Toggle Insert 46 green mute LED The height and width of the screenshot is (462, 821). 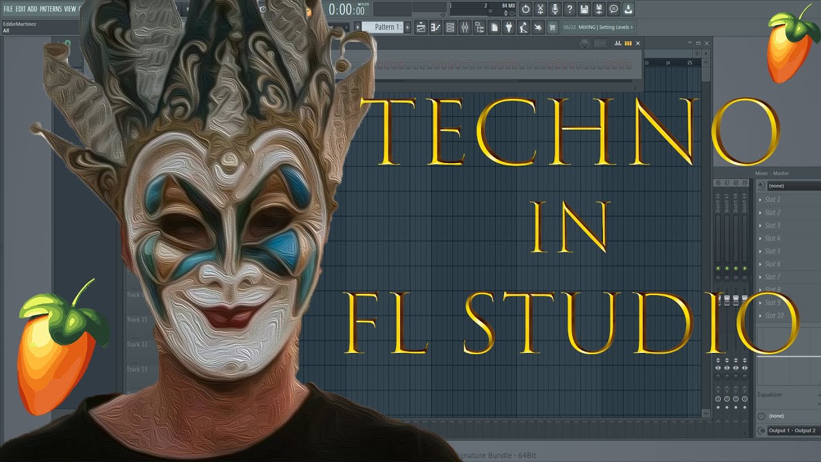point(718,268)
